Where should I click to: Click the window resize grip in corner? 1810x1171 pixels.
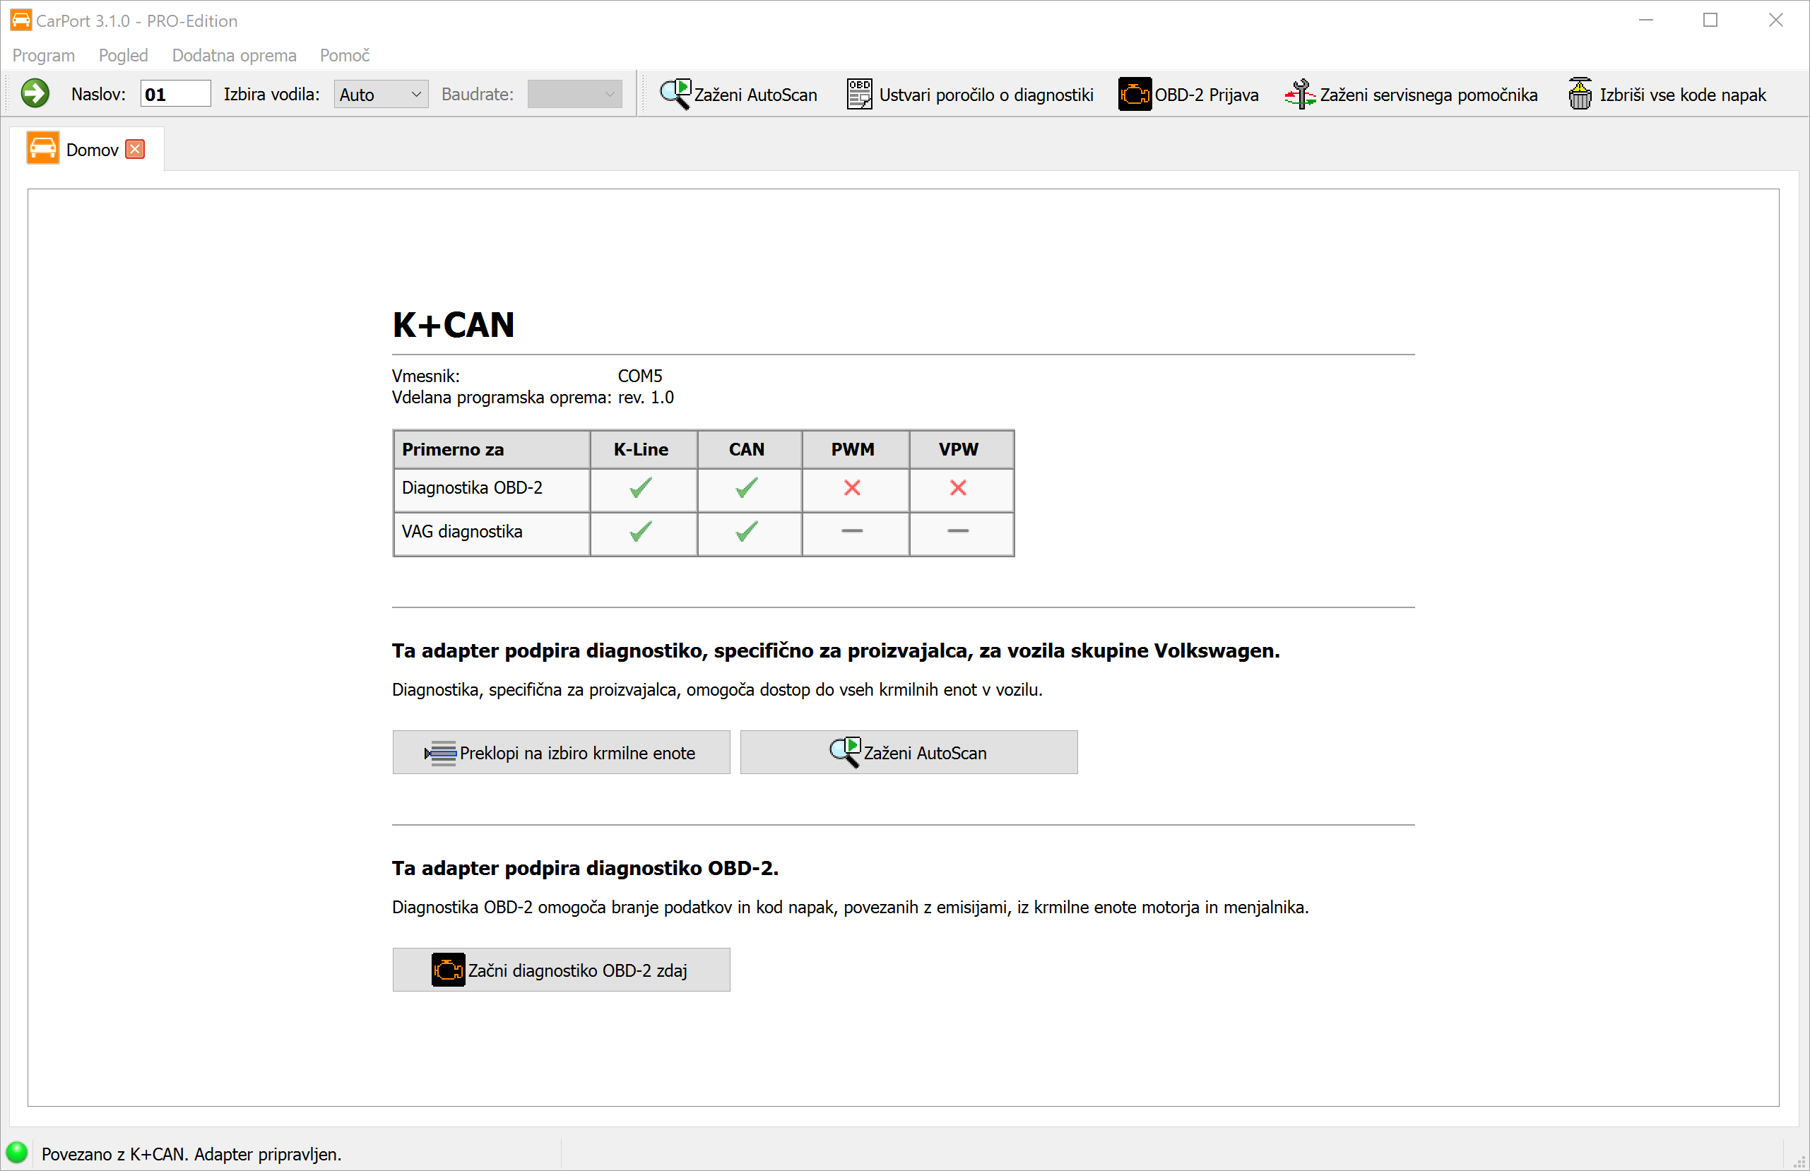coord(1799,1162)
